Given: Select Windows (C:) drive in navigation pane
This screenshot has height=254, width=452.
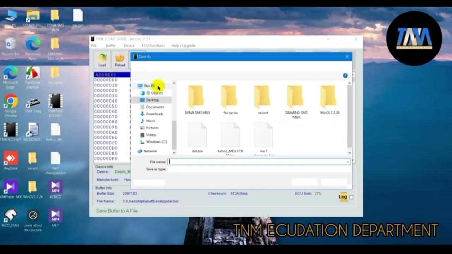Looking at the screenshot, I should [154, 142].
